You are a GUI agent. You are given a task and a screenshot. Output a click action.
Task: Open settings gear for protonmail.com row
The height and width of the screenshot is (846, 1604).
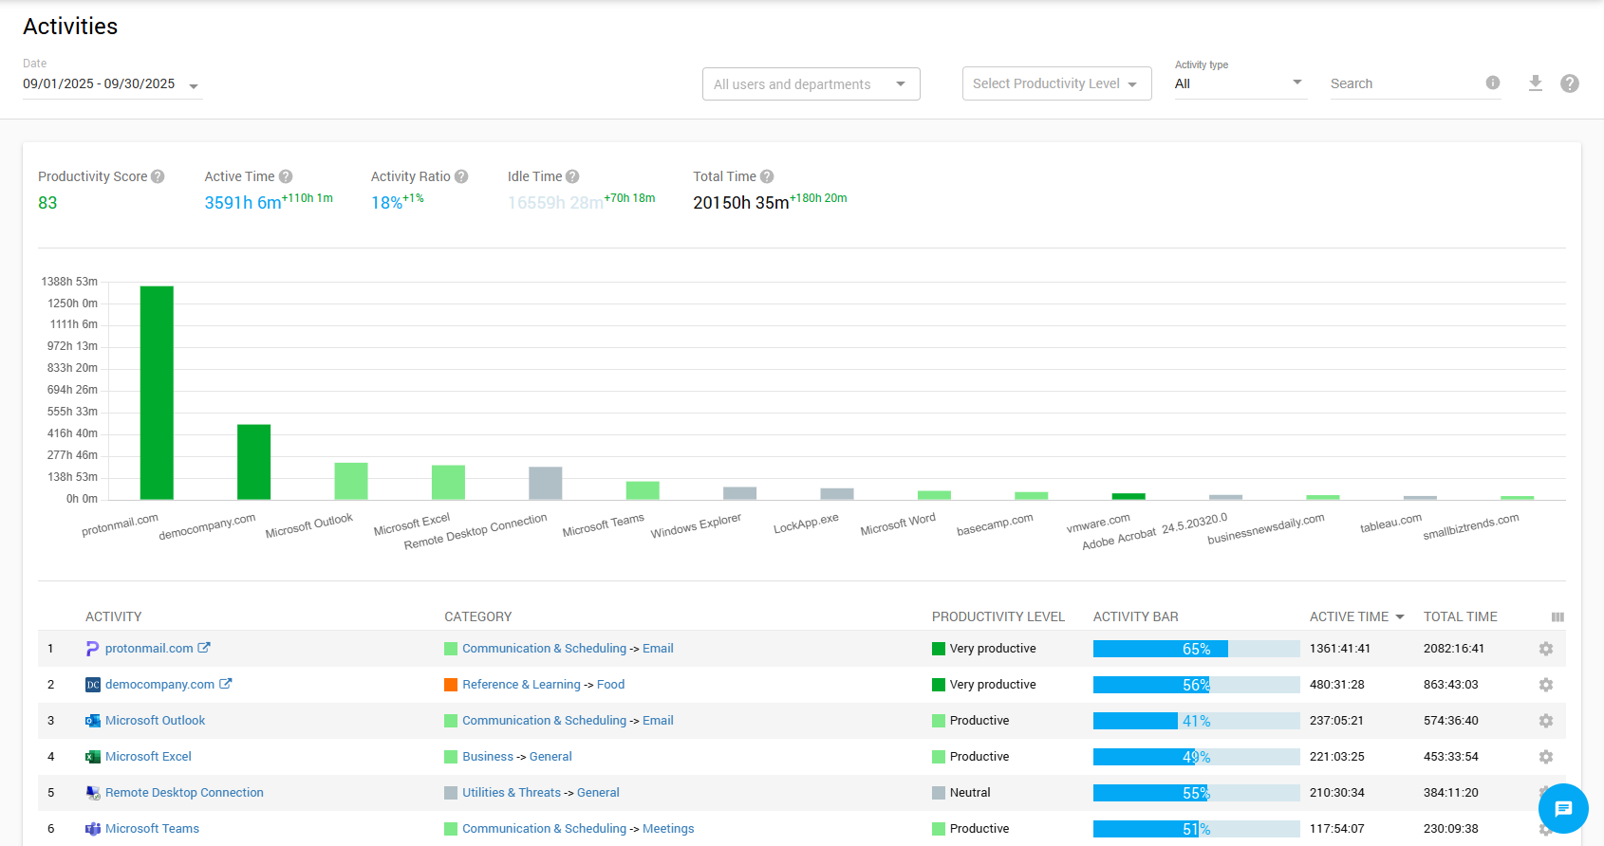1546,649
